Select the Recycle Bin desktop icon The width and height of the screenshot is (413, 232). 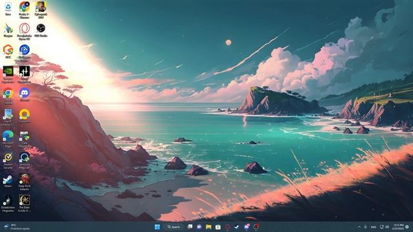(x=8, y=9)
